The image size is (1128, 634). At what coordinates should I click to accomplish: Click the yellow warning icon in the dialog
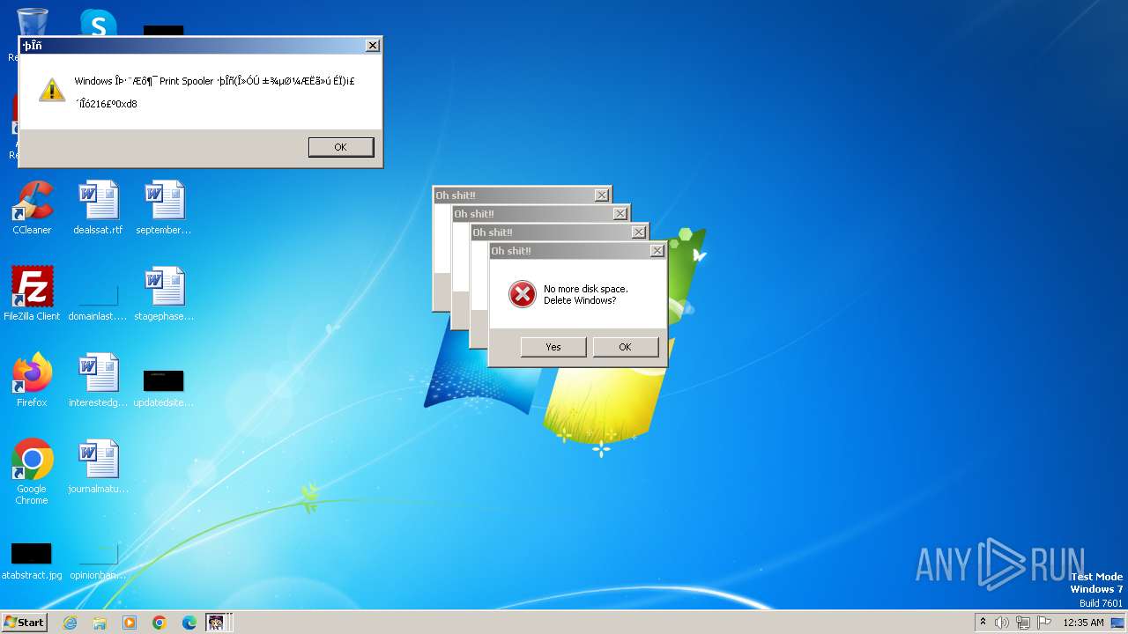click(x=52, y=89)
